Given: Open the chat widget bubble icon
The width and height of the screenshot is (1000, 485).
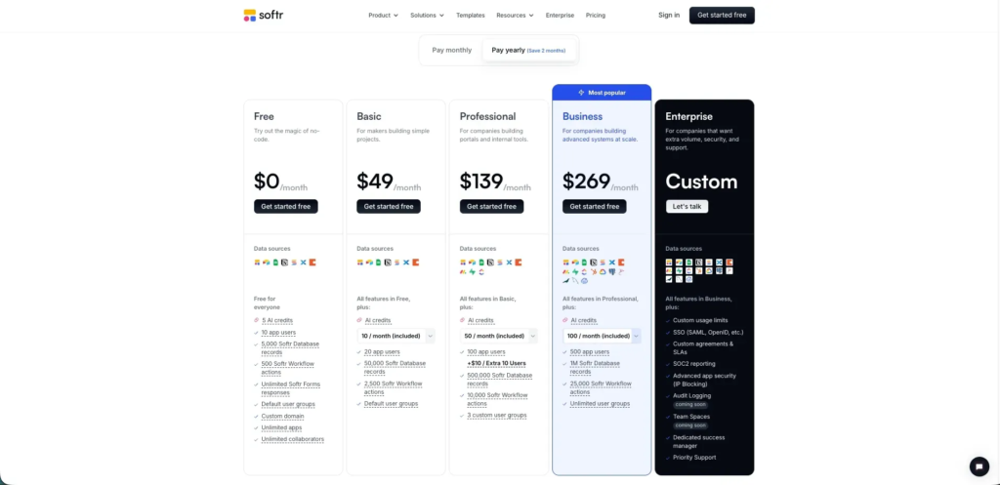Looking at the screenshot, I should 979,465.
